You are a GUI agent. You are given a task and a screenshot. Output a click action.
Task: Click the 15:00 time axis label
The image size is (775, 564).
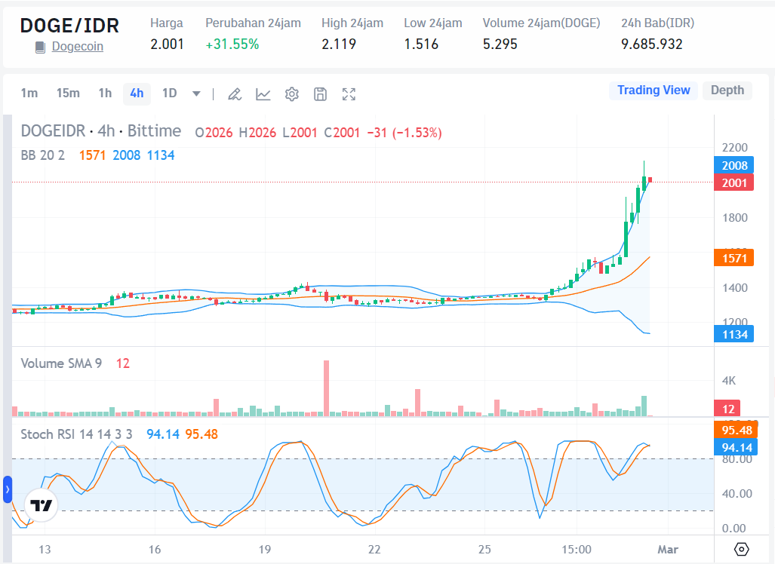pos(577,550)
